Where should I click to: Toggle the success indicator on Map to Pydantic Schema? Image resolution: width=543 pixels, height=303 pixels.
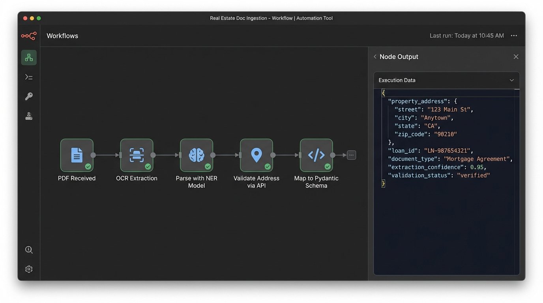coord(328,167)
